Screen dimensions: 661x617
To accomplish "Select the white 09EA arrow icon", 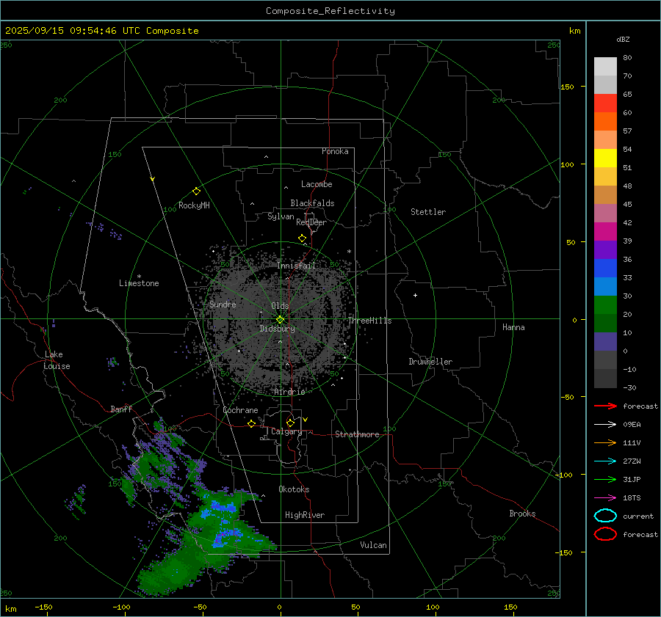I will click(x=605, y=425).
